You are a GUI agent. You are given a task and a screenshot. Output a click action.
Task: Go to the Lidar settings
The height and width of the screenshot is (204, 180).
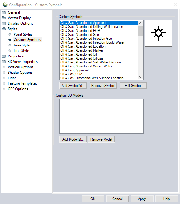tap(12, 78)
